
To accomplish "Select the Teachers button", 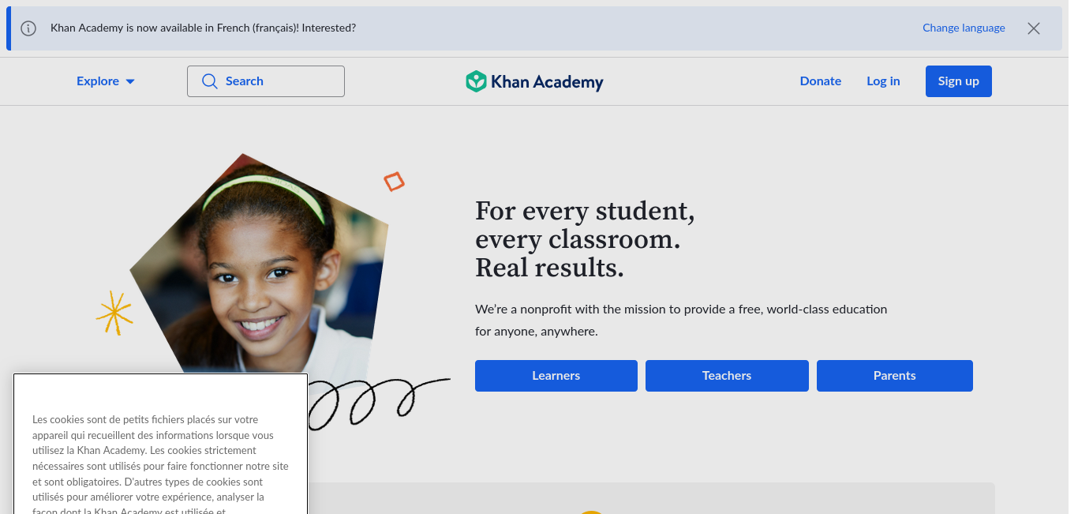I will (727, 376).
